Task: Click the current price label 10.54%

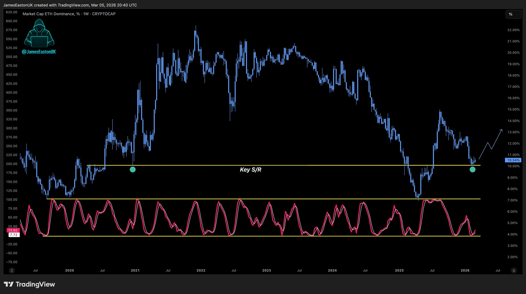Action: (513, 160)
